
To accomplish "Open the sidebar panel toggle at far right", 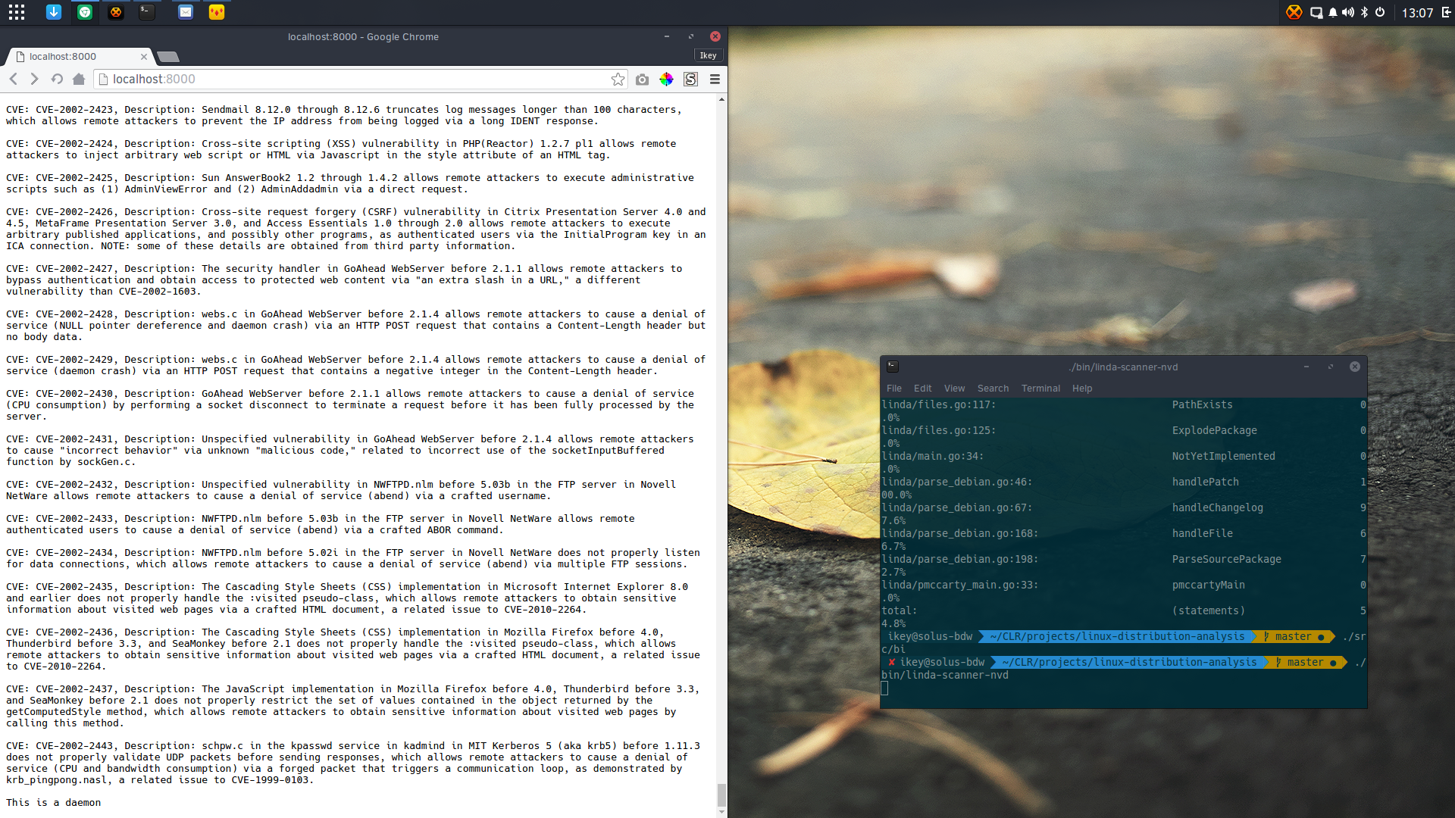I will (x=1446, y=12).
